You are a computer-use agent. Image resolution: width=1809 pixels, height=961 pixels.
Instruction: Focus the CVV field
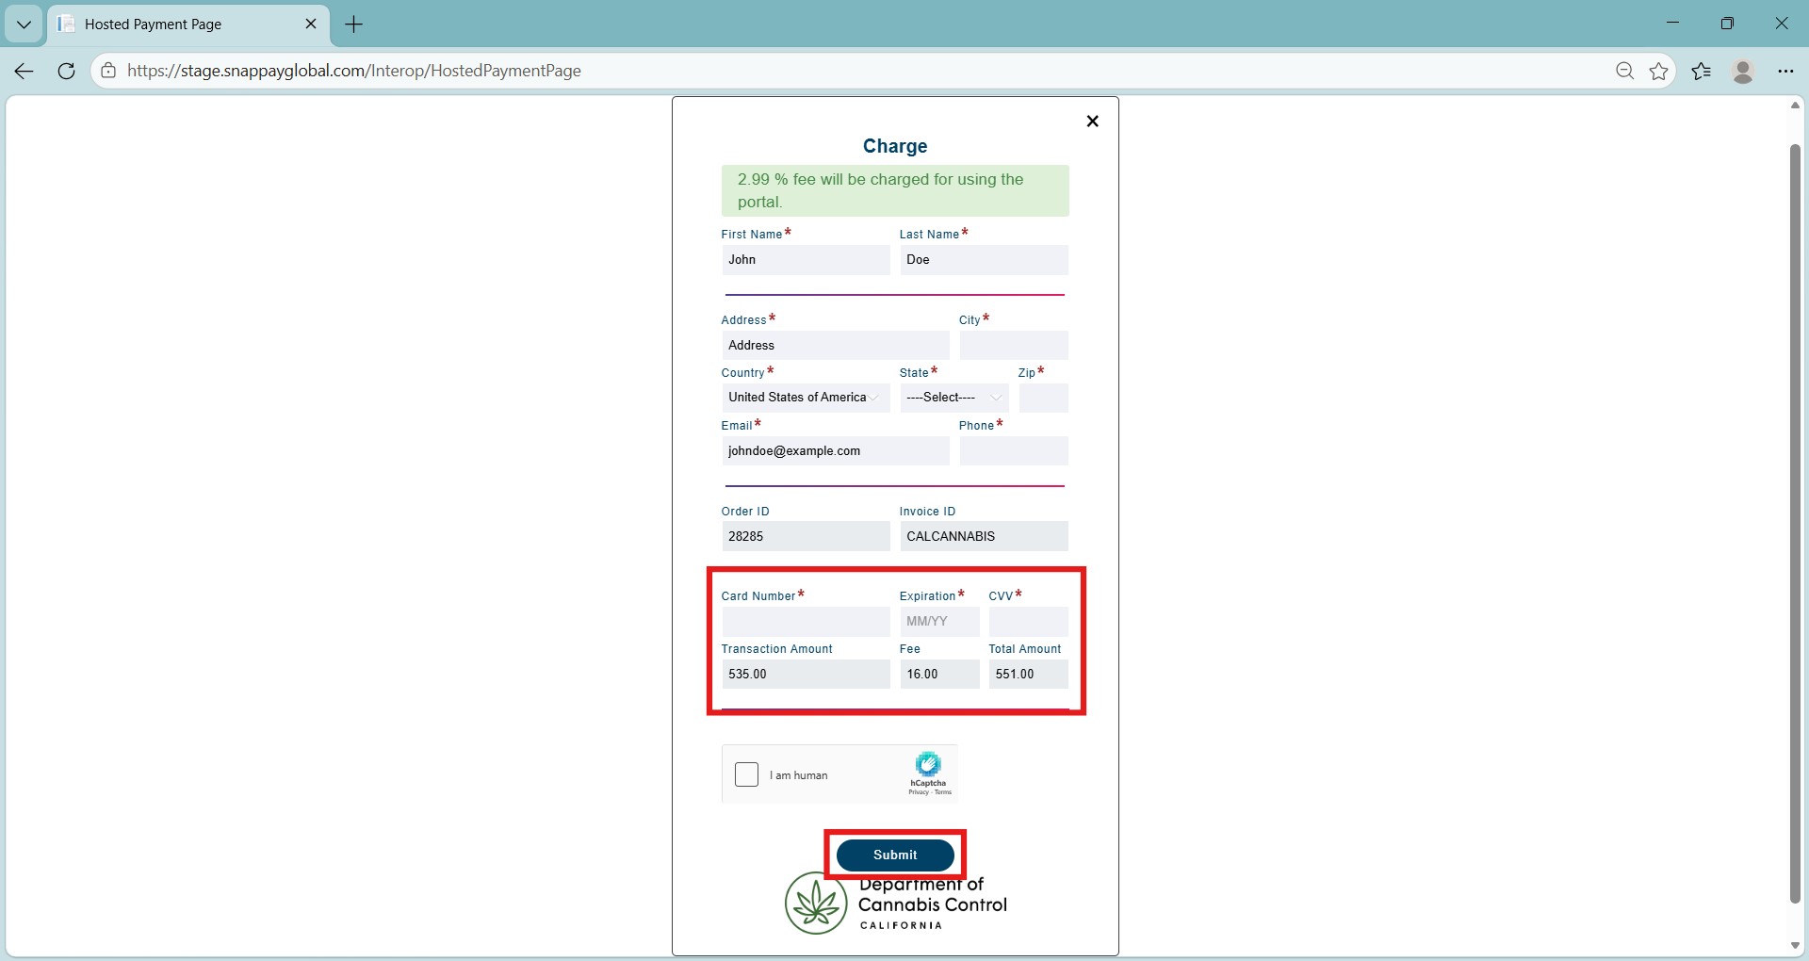tap(1028, 622)
